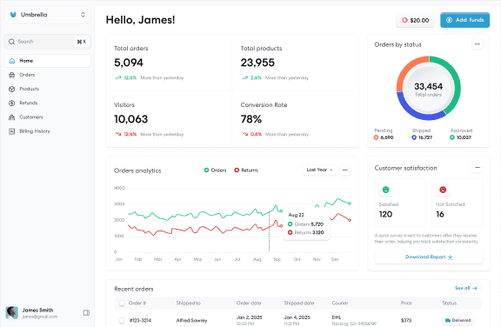
Task: Open Orders analytics more options menu
Action: click(344, 170)
